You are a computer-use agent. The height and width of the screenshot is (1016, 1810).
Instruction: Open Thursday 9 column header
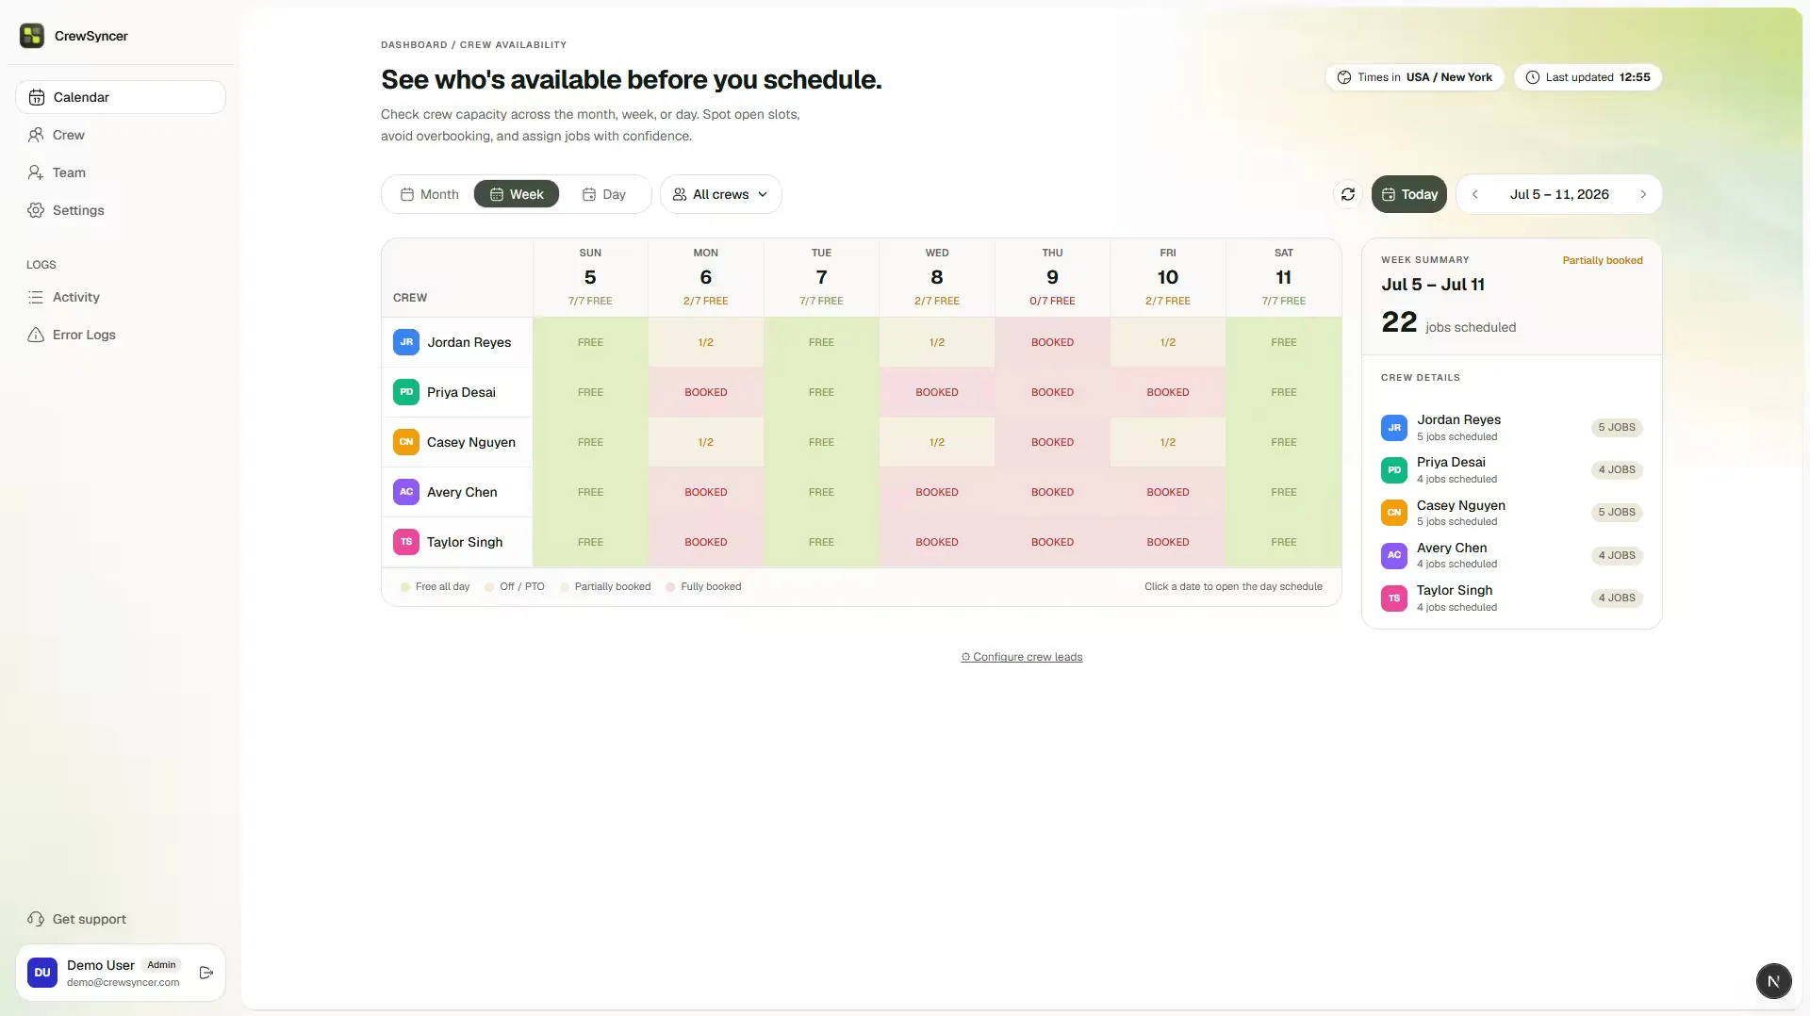click(1052, 278)
